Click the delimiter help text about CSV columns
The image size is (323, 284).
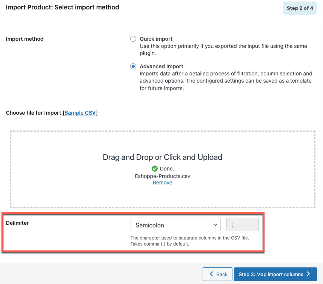click(190, 241)
